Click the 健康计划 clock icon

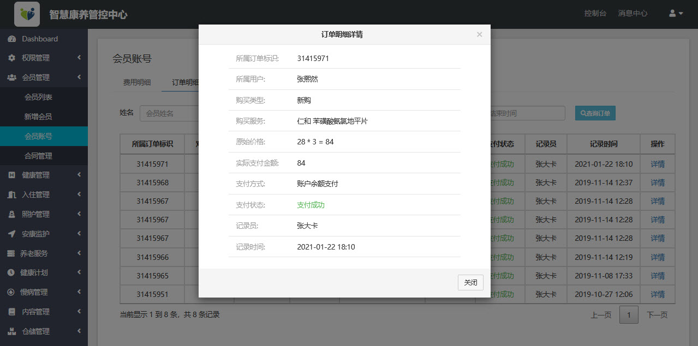(12, 272)
